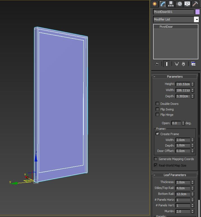Click the Open degrees field

(x=176, y=123)
